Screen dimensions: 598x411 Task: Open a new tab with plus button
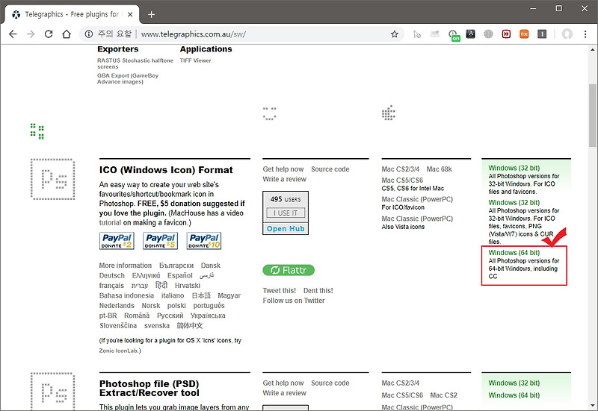[152, 14]
